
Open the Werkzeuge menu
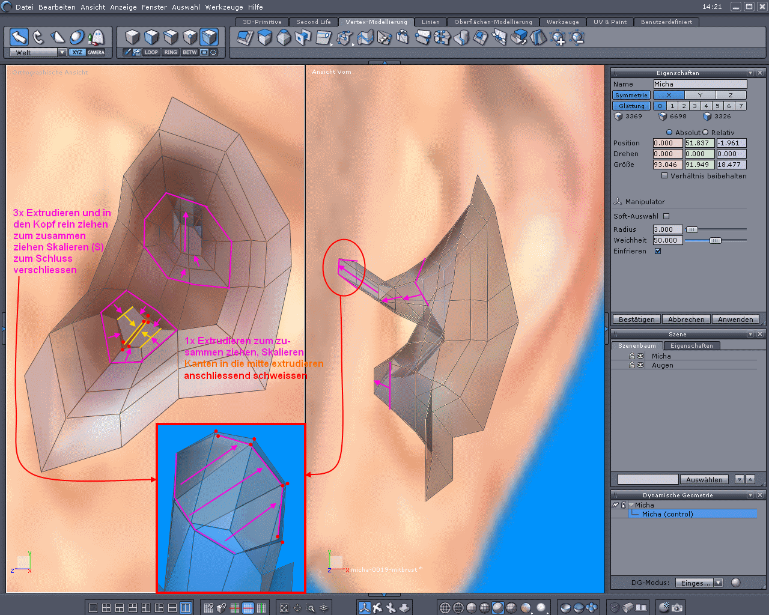(224, 7)
